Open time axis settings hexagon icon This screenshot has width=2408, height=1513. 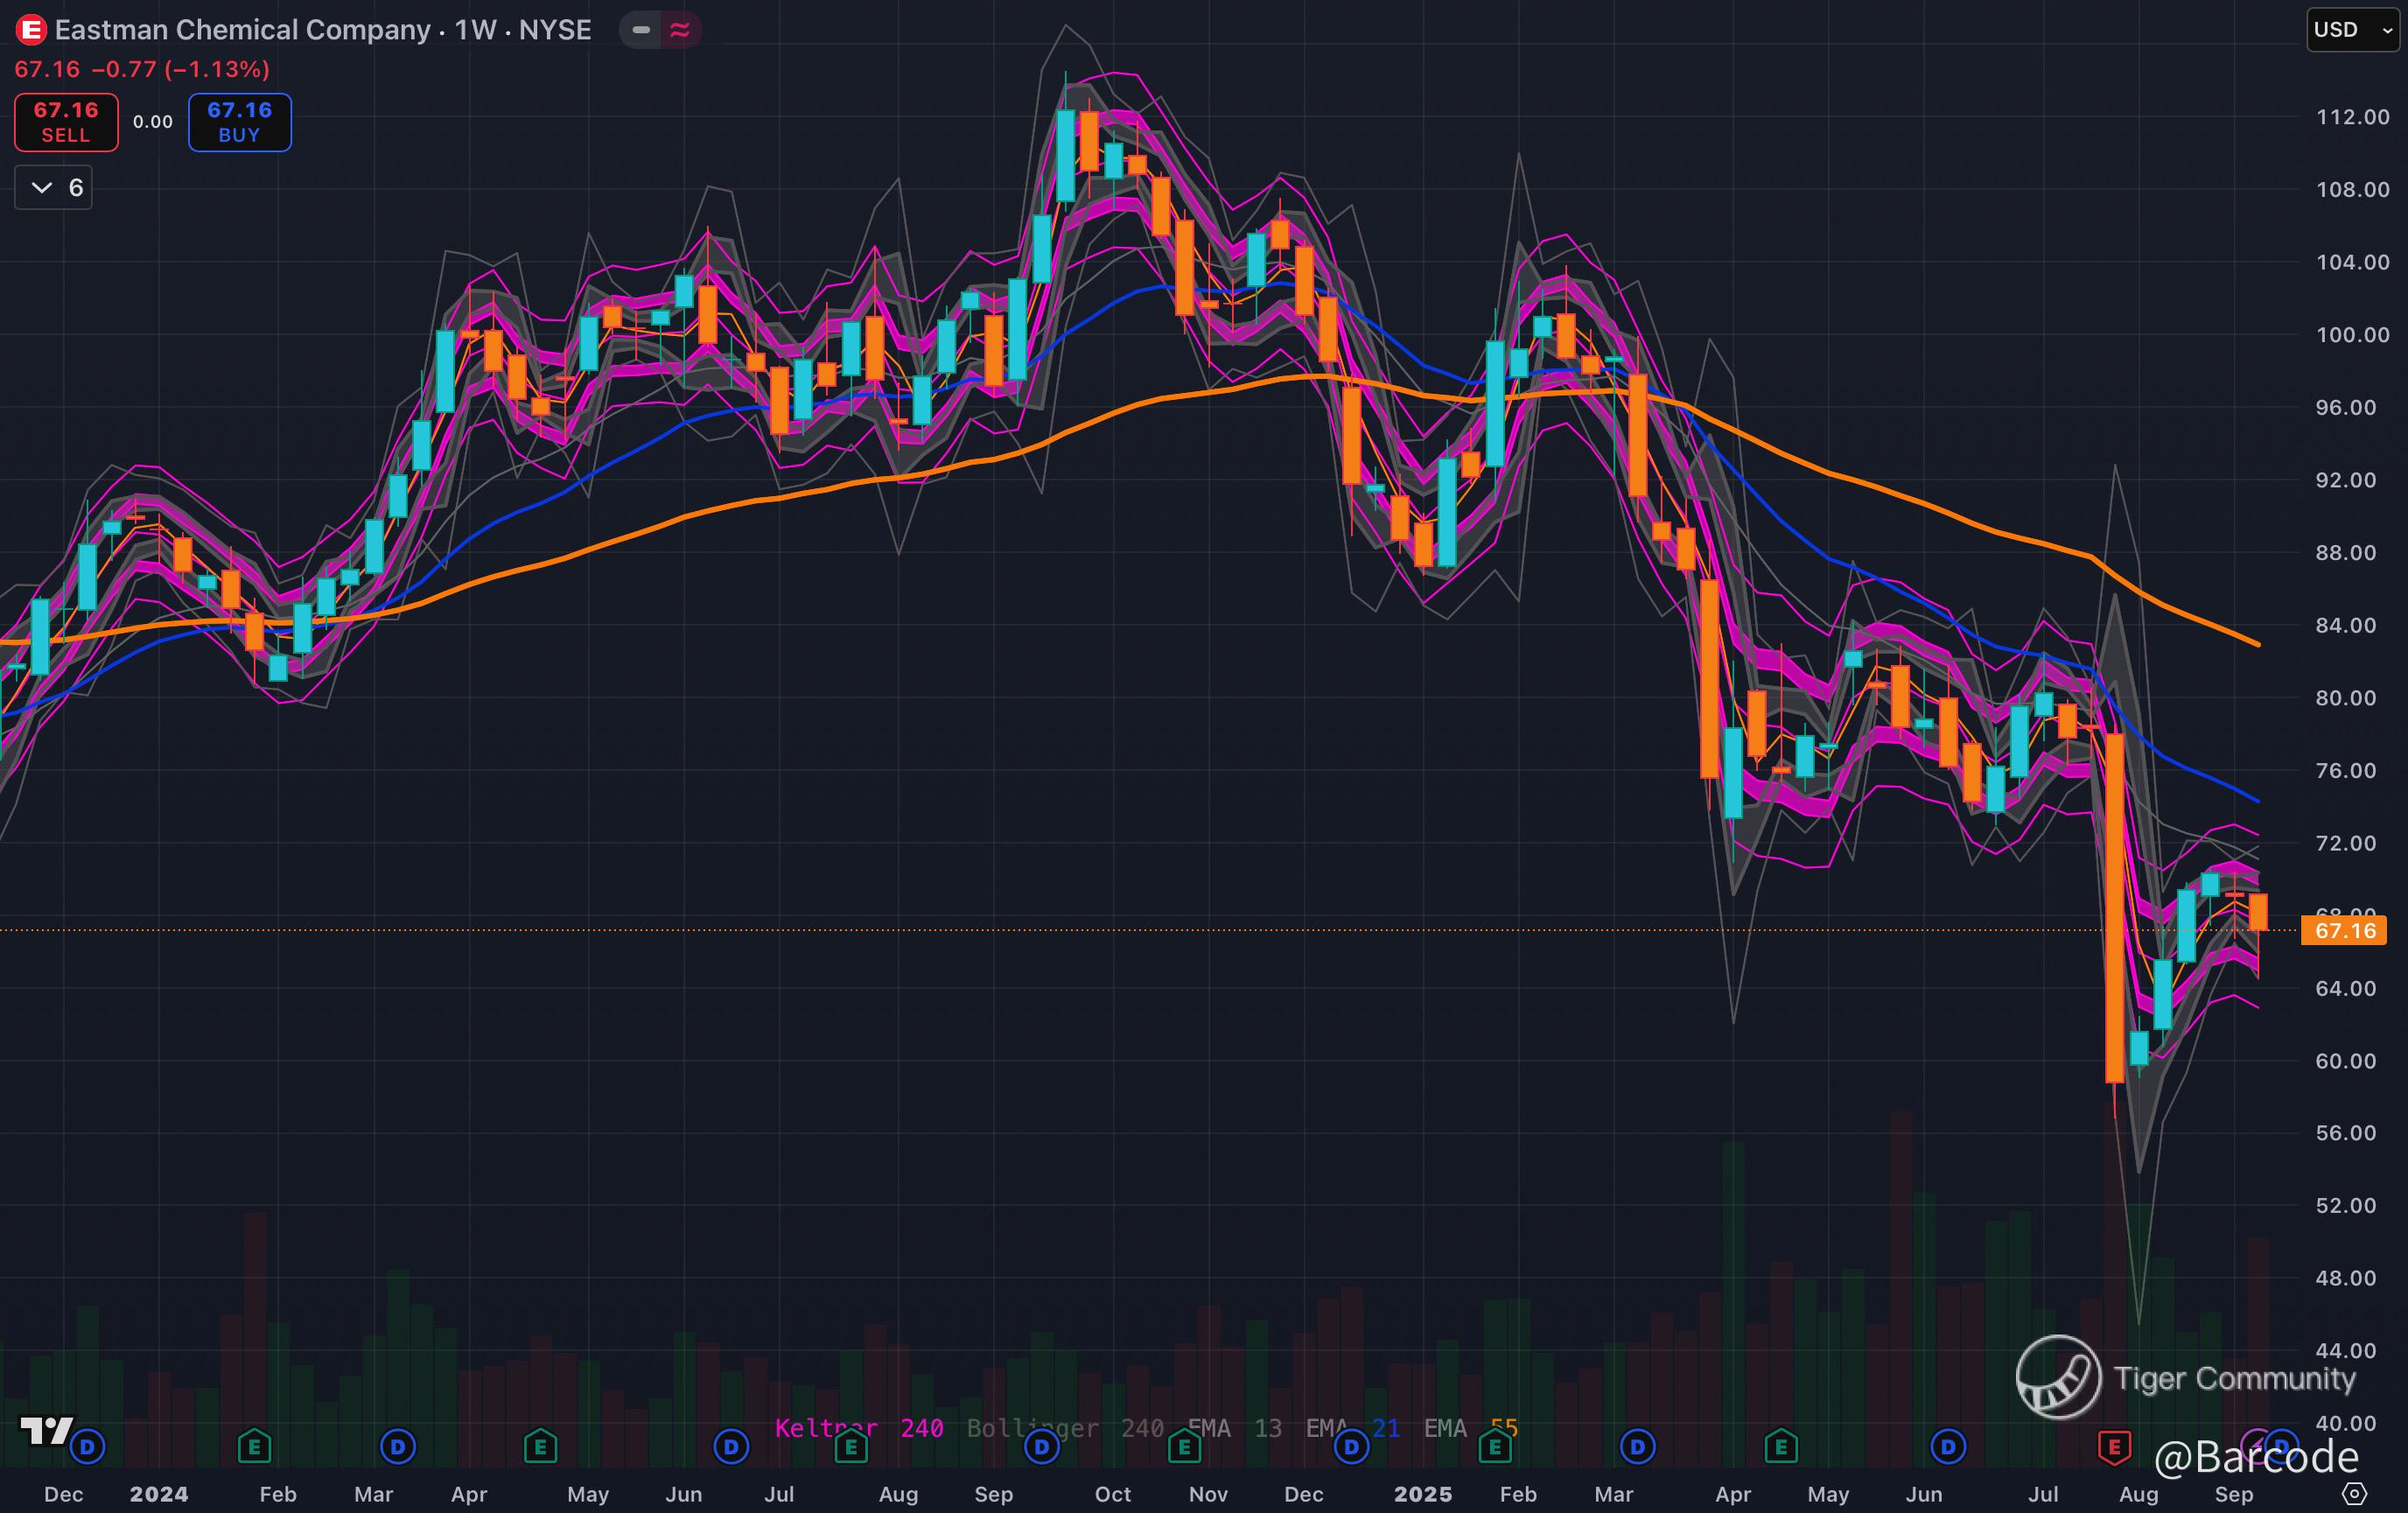coord(2355,1494)
